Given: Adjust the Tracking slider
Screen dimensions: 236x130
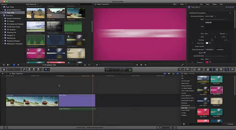Looking at the screenshot, I should [212, 40].
